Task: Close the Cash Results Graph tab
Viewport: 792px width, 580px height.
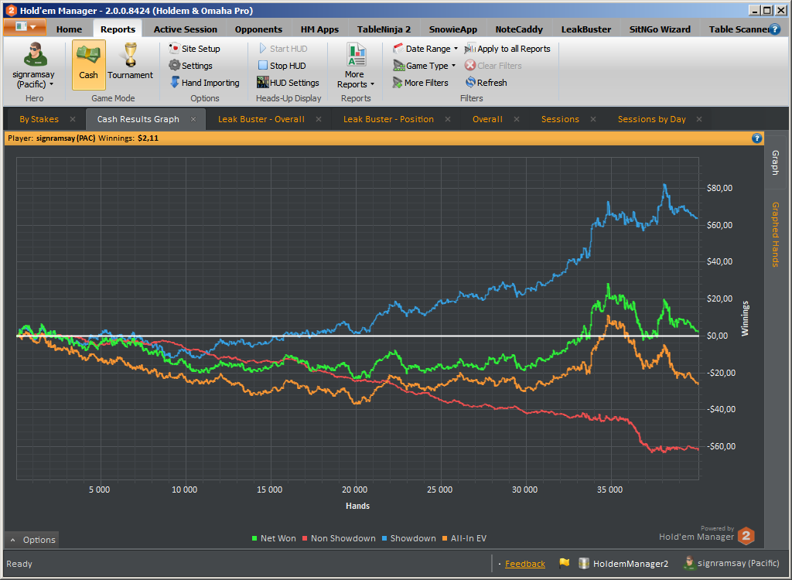Action: [193, 119]
